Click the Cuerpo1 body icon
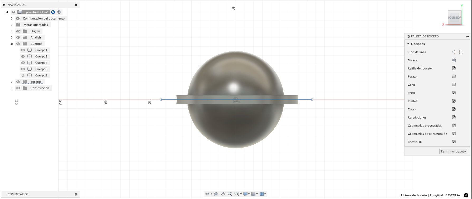 point(30,50)
